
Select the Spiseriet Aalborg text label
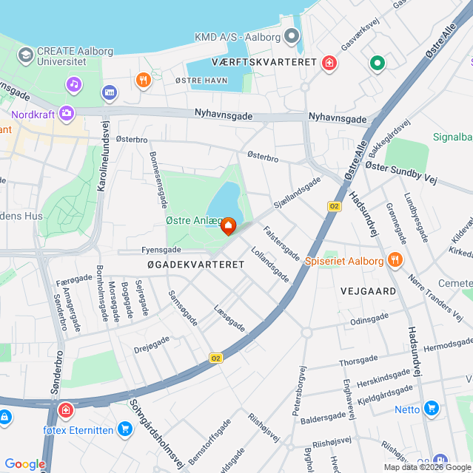(344, 261)
